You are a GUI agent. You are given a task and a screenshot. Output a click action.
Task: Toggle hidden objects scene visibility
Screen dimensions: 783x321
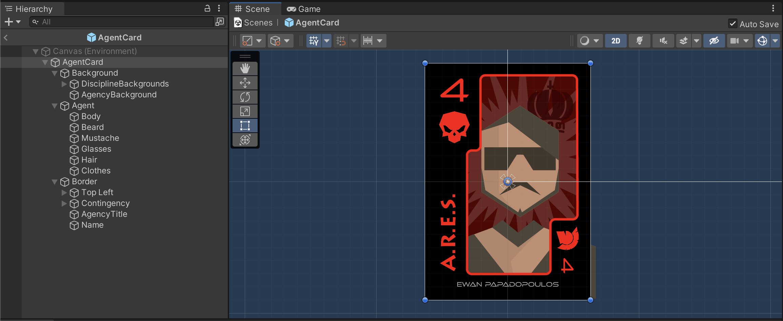click(x=714, y=41)
